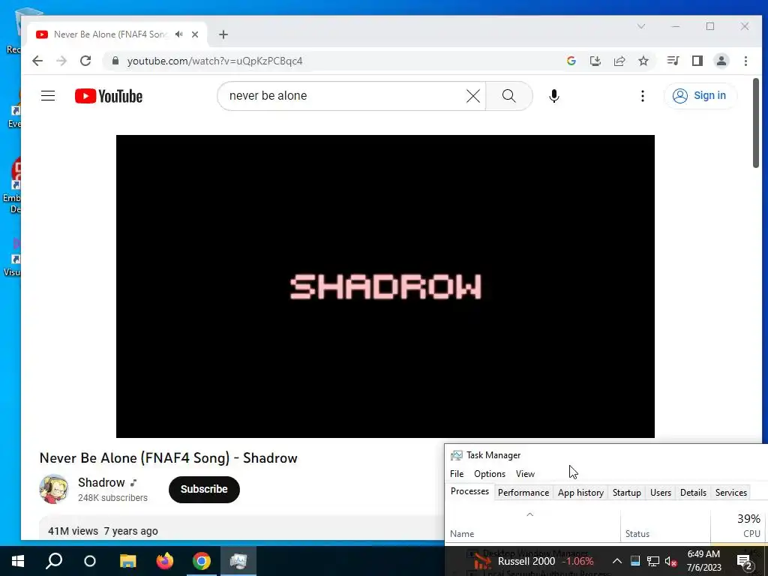This screenshot has height=576, width=768.
Task: Open Cortana circle on taskbar
Action: (90, 561)
